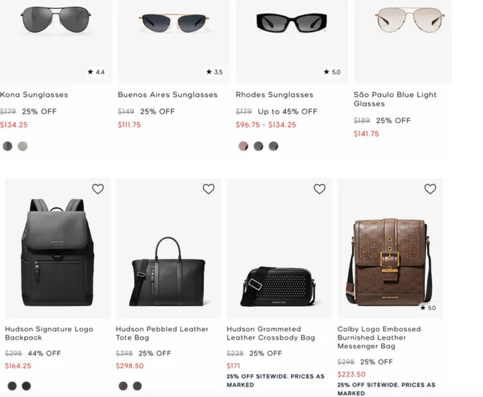483x397 pixels.
Task: Click the 5.0 star rating on Rhodes Sunglasses
Action: [x=332, y=72]
